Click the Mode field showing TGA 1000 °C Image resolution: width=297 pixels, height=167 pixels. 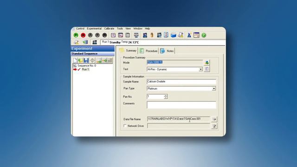(x=174, y=62)
